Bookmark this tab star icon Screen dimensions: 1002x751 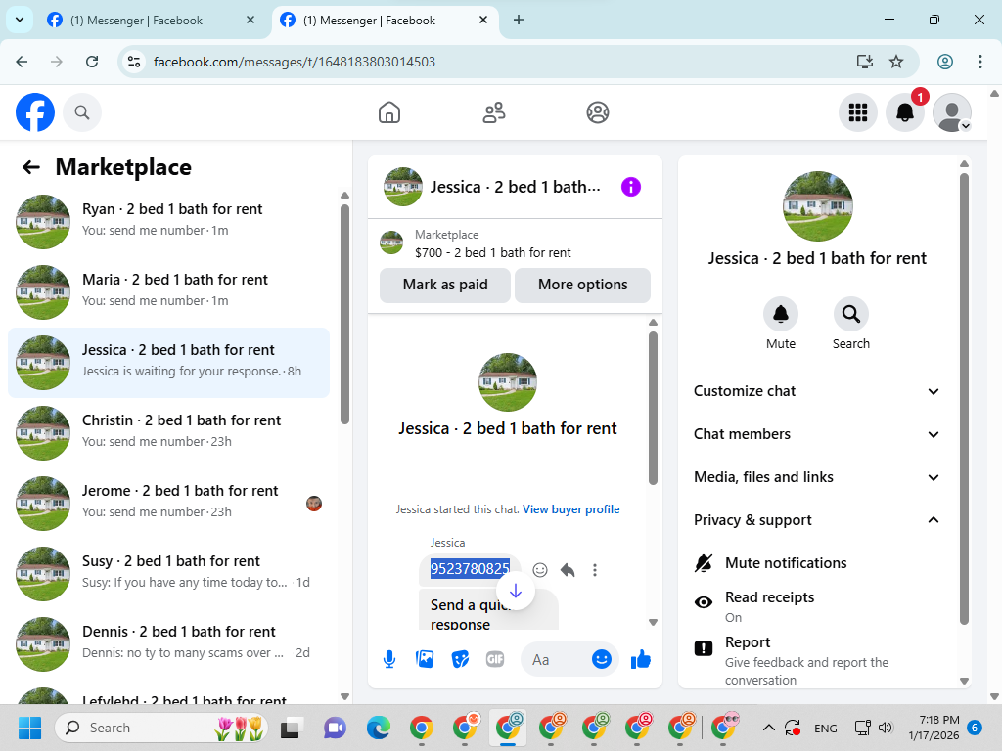896,62
